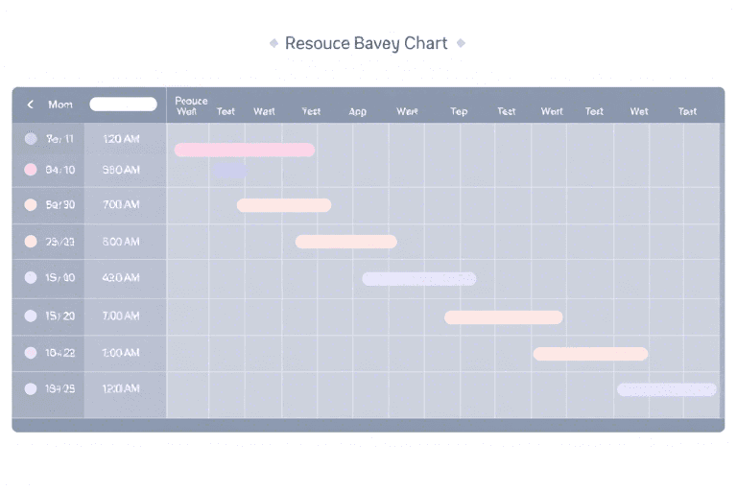Click the white search pill in the header
This screenshot has height=491, width=737.
pos(123,105)
